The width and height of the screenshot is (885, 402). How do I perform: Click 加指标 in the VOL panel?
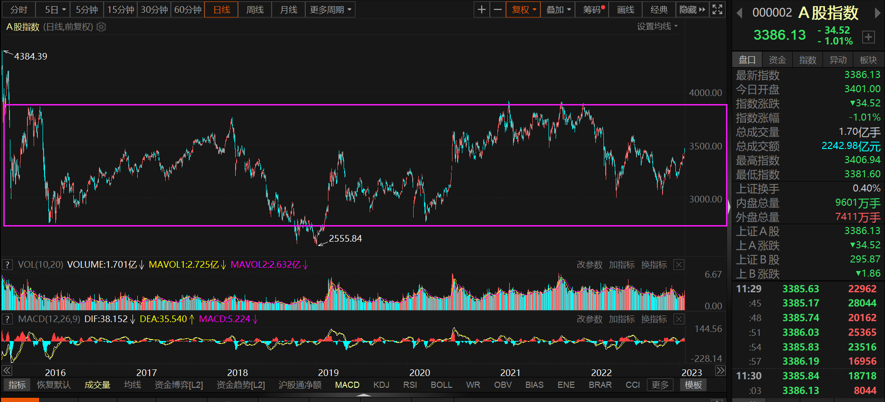(x=621, y=265)
